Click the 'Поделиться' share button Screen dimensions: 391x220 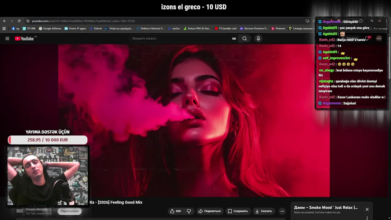click(210, 211)
